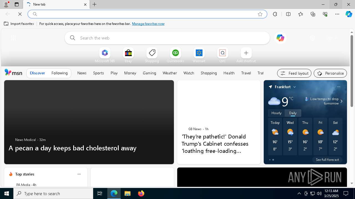The height and width of the screenshot is (199, 355).
Task: Open the Quickbooks shortcut
Action: click(175, 55)
